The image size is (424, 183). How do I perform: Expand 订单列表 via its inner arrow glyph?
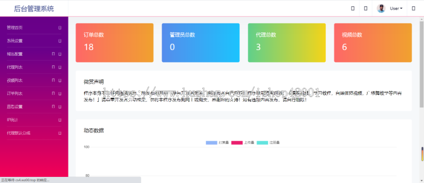click(x=53, y=93)
